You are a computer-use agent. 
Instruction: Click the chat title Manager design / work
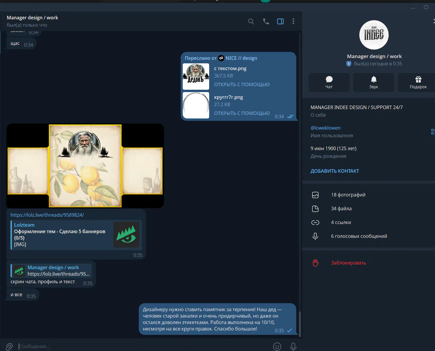33,18
